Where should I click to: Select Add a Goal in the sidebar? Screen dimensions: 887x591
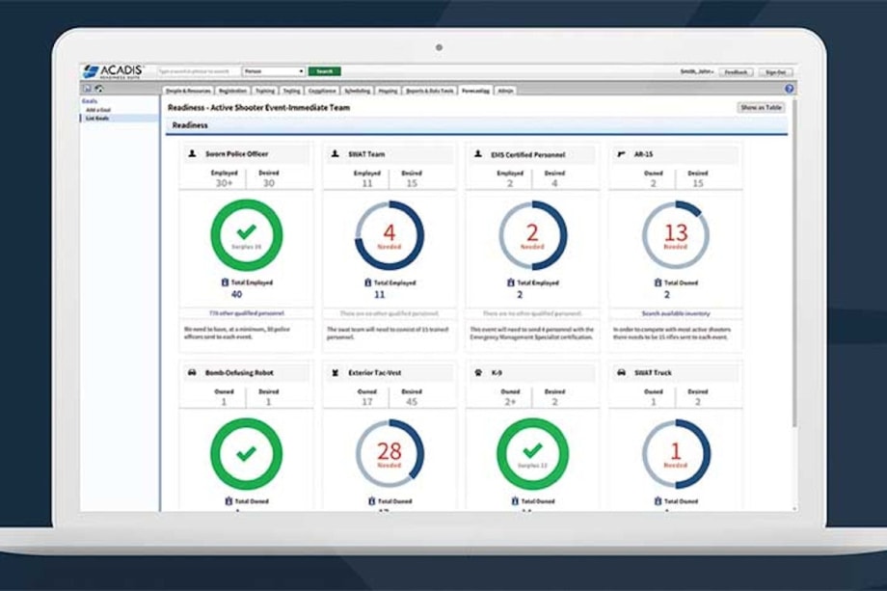point(97,110)
